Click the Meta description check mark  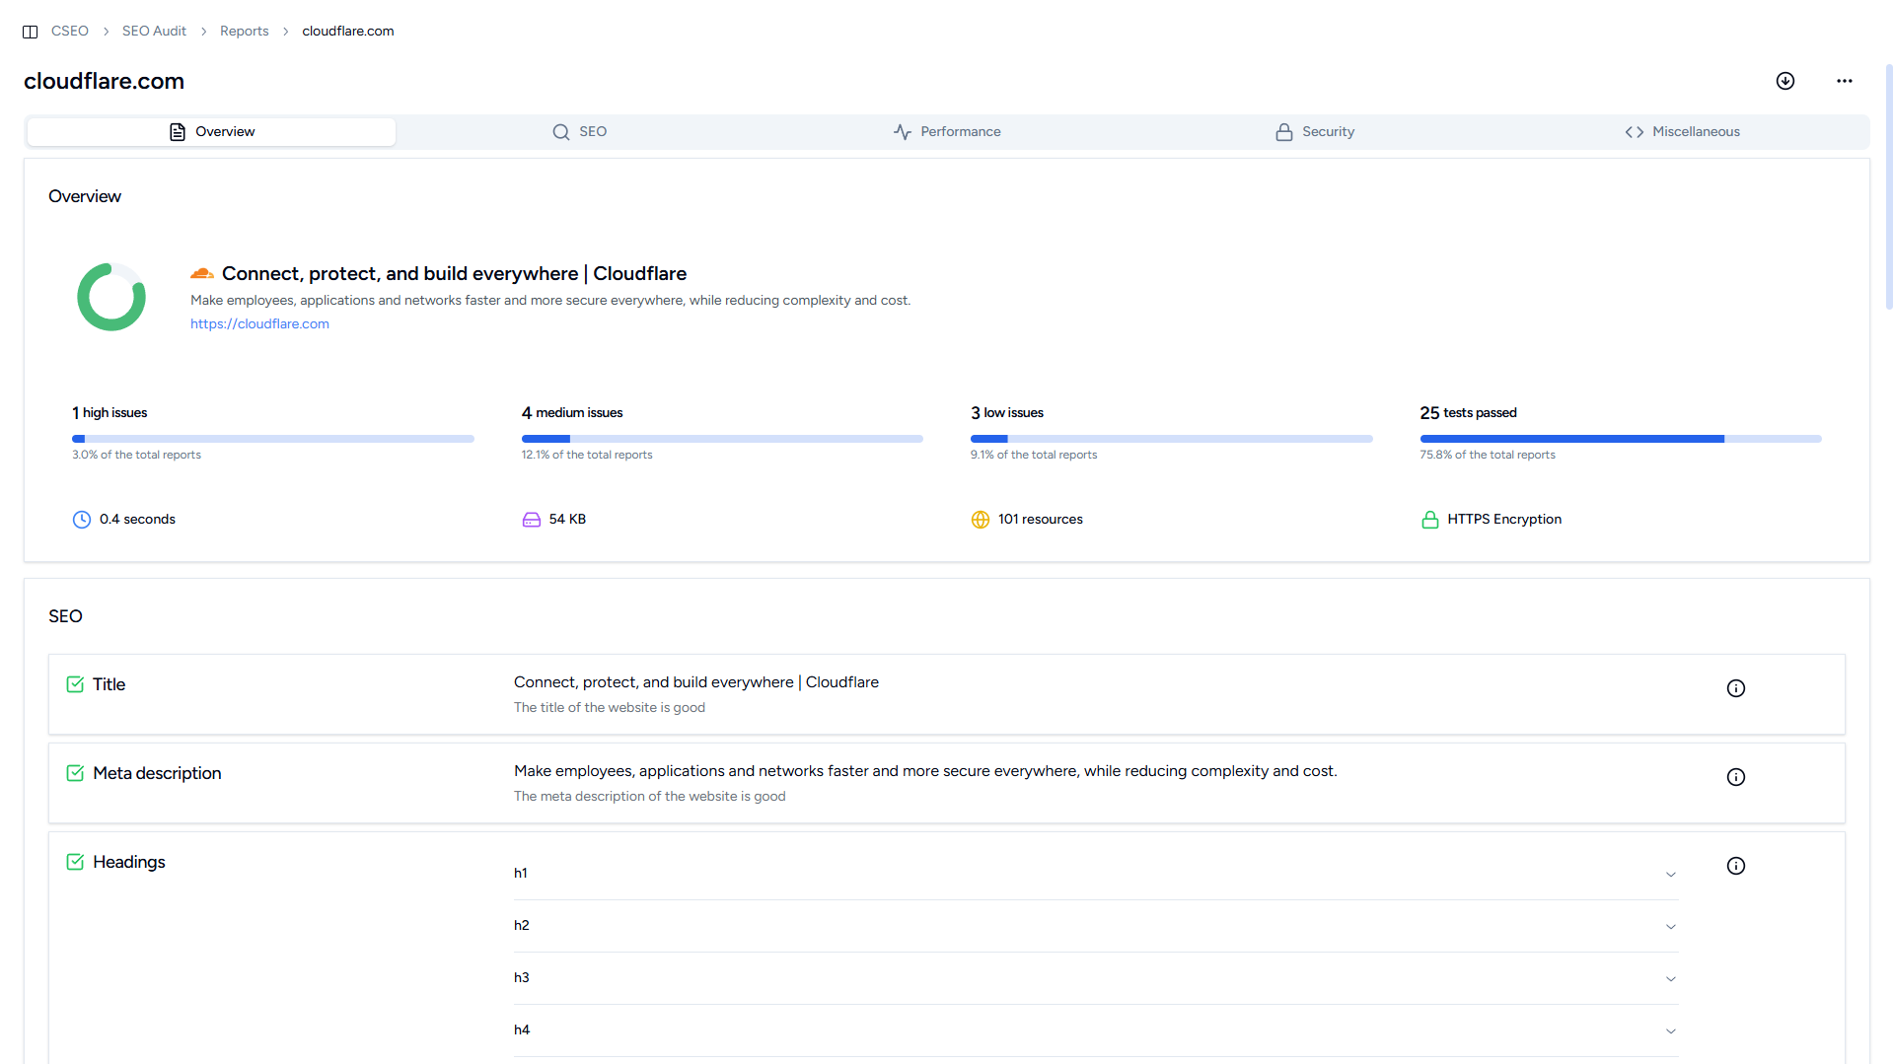click(x=75, y=773)
